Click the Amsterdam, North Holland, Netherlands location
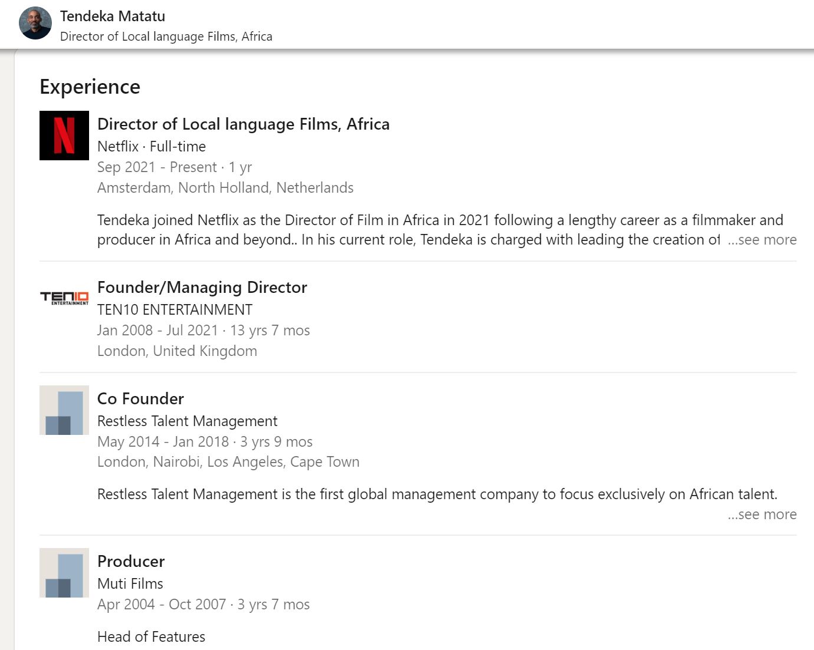The width and height of the screenshot is (814, 650). click(225, 188)
